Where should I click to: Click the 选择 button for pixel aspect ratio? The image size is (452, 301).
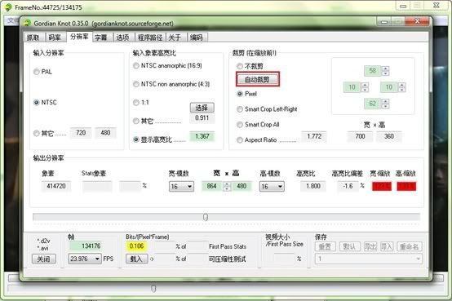(202, 108)
